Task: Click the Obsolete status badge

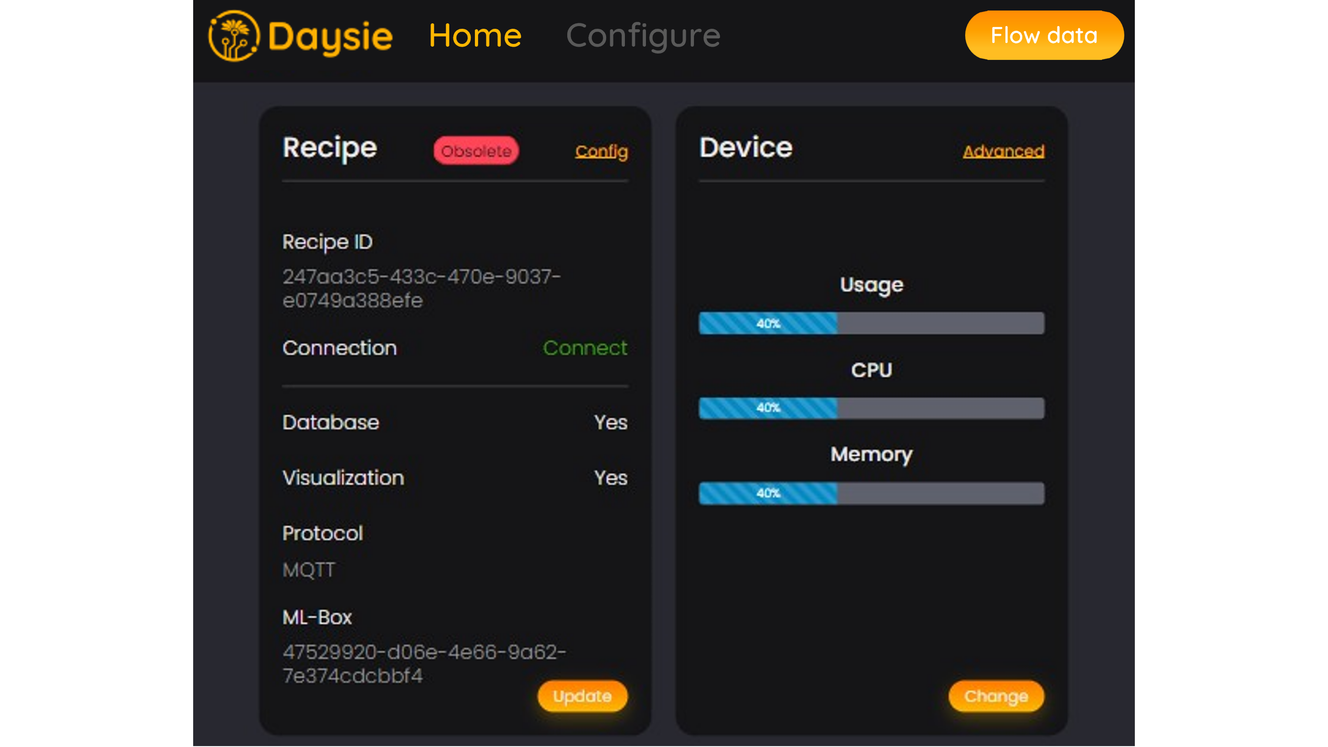Action: pos(476,151)
